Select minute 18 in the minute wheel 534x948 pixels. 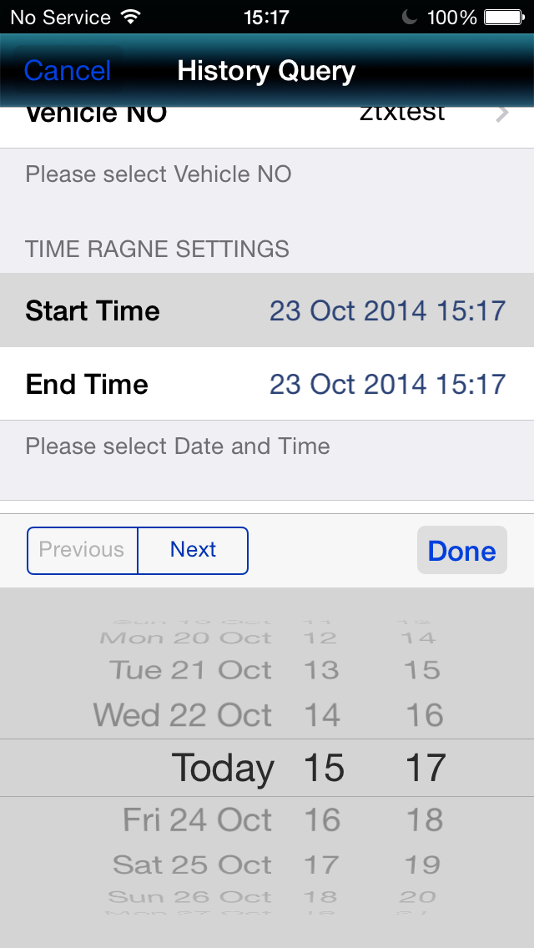tap(424, 819)
